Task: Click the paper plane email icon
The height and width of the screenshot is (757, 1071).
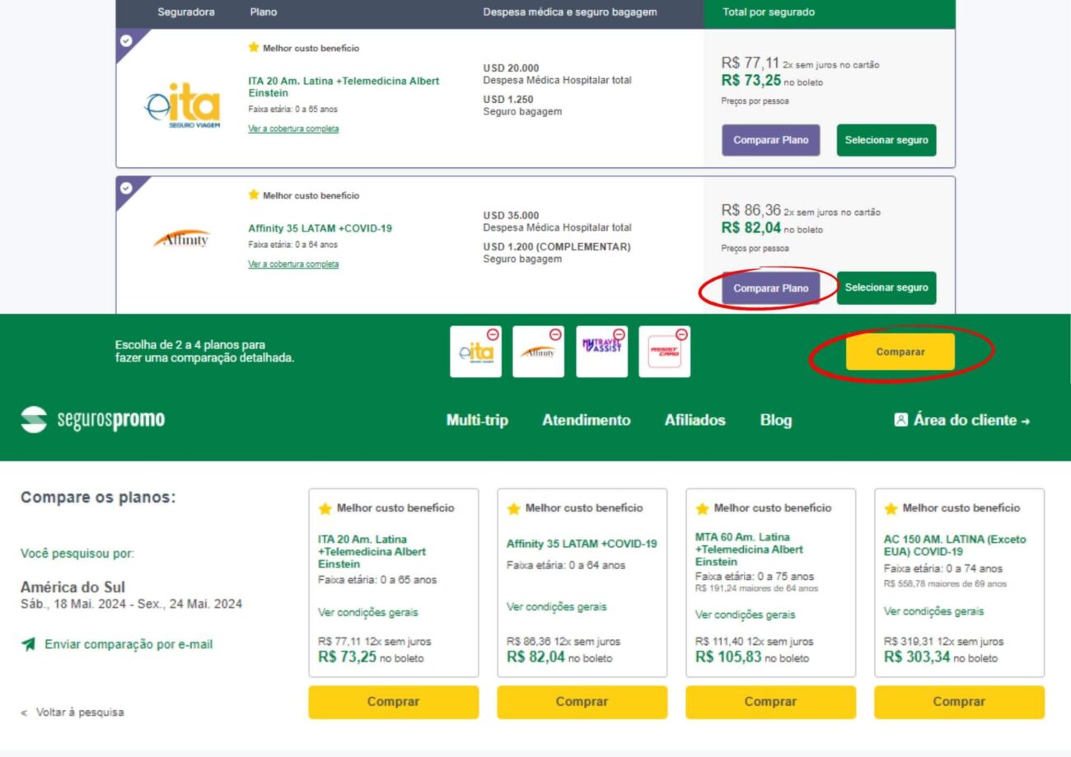Action: click(x=29, y=644)
